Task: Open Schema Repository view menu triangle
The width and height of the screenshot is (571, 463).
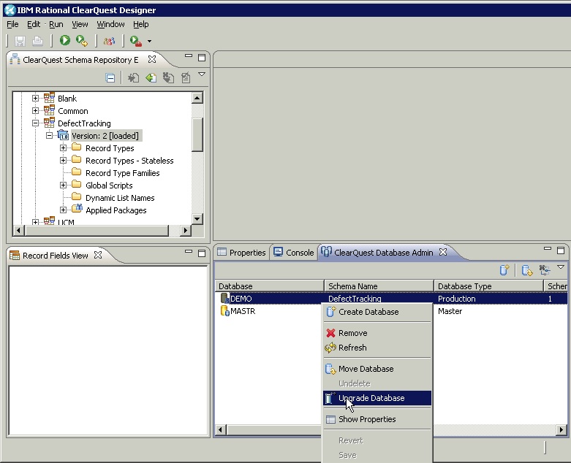Action: pyautogui.click(x=202, y=74)
